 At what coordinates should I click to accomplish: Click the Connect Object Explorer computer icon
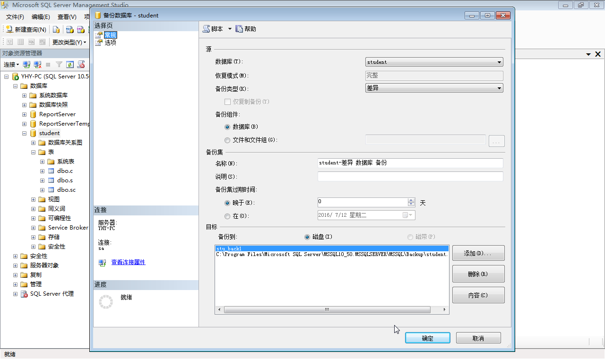27,64
